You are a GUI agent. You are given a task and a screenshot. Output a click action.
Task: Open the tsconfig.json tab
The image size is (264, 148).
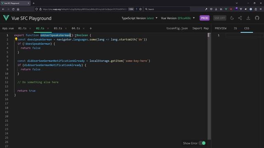click(x=177, y=28)
